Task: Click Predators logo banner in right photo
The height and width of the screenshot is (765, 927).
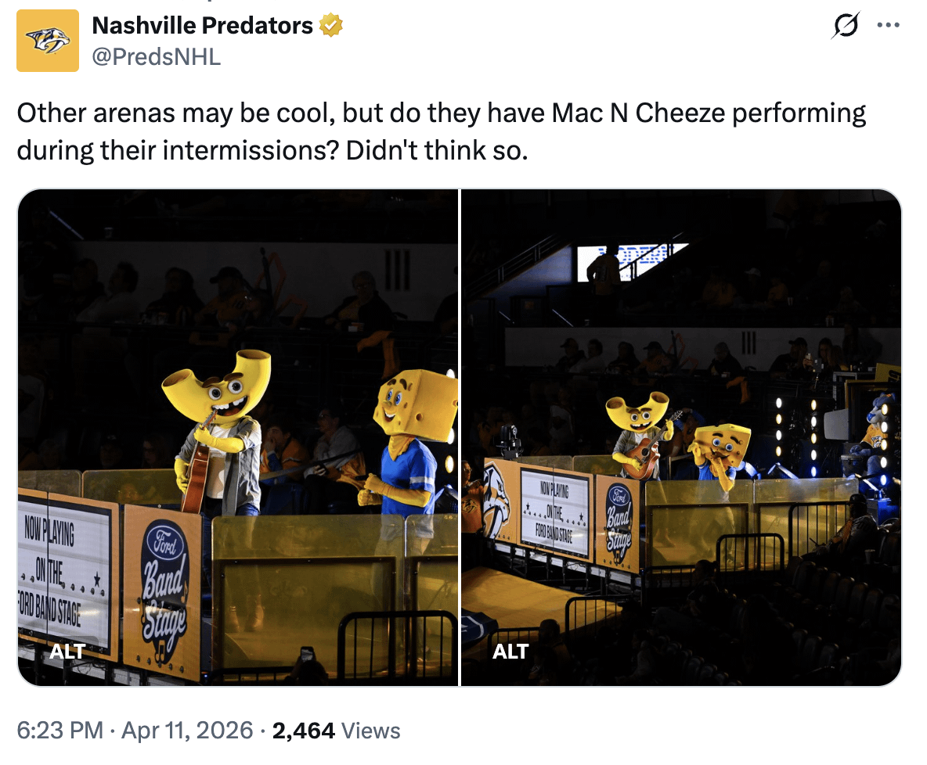Action: pos(489,501)
